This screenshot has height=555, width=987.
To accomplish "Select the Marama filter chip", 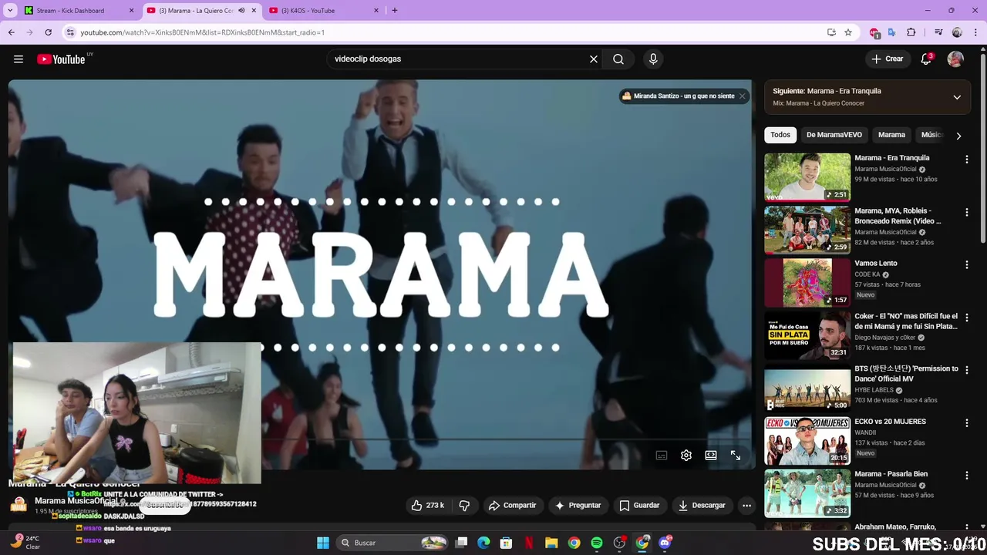I will click(891, 135).
